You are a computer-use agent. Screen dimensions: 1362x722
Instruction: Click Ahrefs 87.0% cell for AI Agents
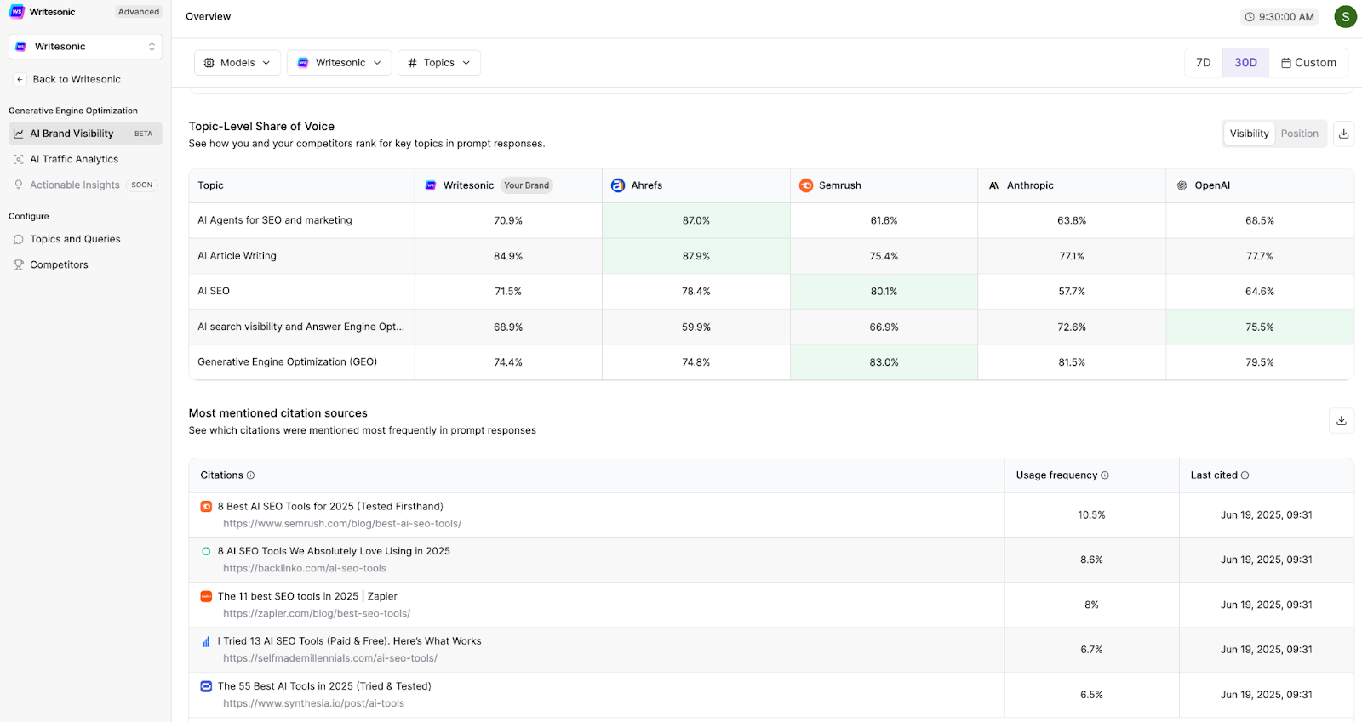point(695,220)
